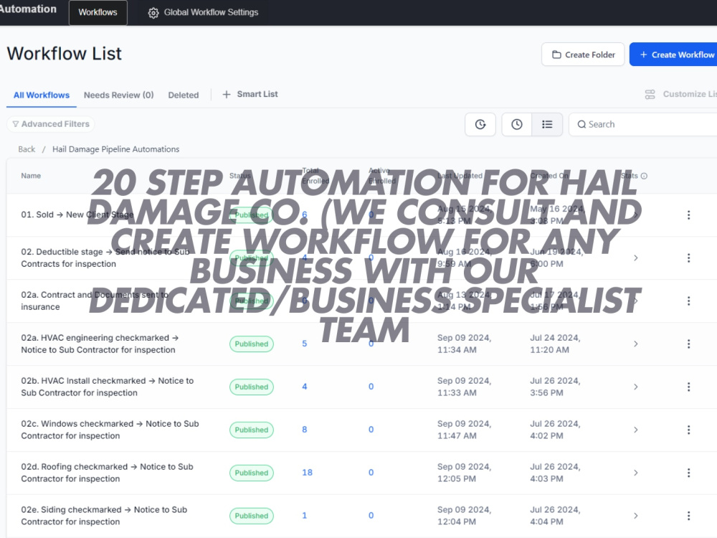The height and width of the screenshot is (538, 717).
Task: Click the Global Workflow Settings label
Action: [212, 12]
